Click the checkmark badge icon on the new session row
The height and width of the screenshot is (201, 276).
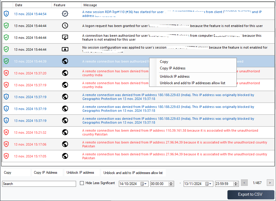coord(65,13)
